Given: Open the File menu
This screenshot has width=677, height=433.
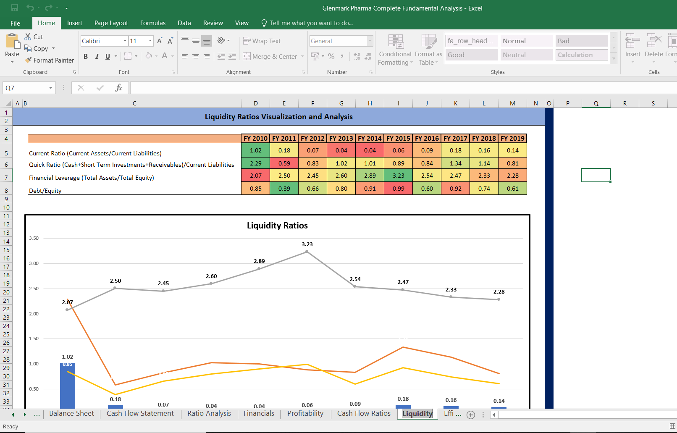Looking at the screenshot, I should (x=15, y=23).
